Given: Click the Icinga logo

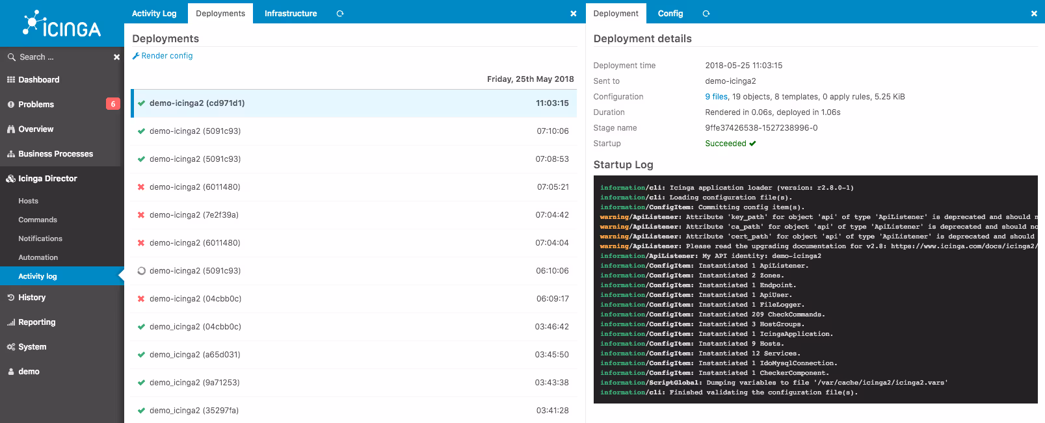Looking at the screenshot, I should (62, 24).
